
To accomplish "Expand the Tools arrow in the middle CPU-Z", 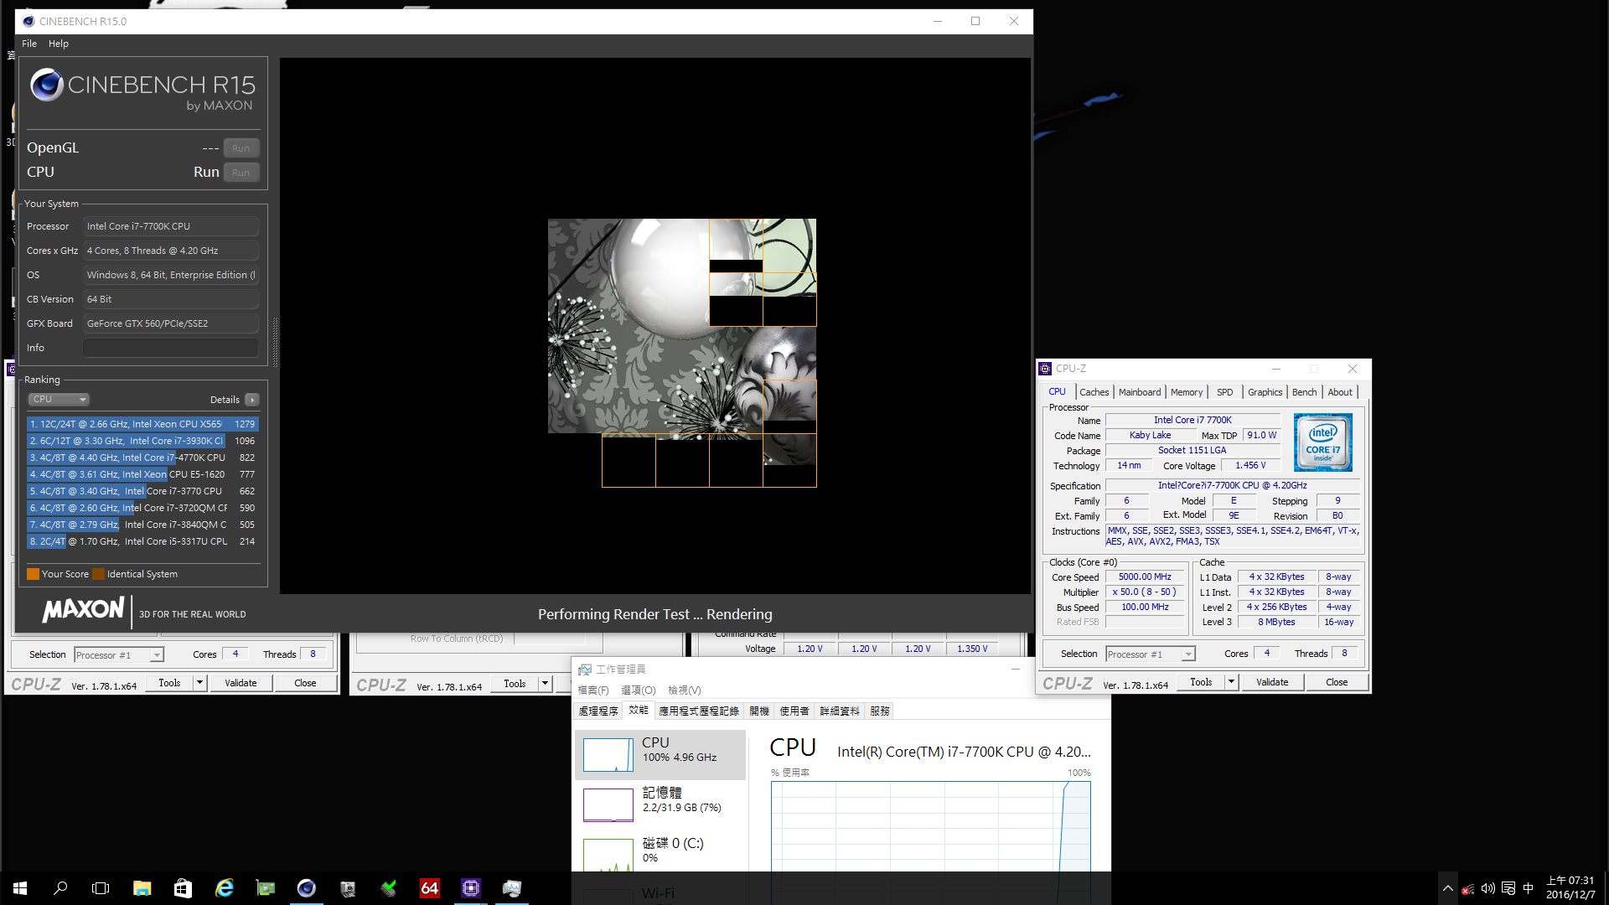I will point(545,684).
